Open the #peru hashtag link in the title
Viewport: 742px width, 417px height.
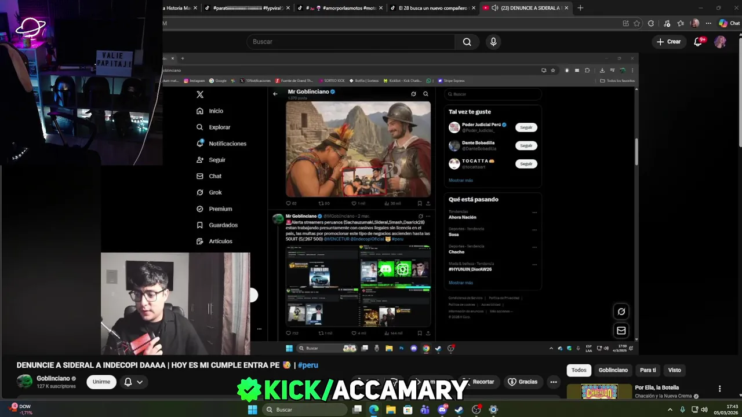[308, 365]
